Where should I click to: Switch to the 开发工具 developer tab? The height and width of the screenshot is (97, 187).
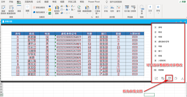[72, 2]
